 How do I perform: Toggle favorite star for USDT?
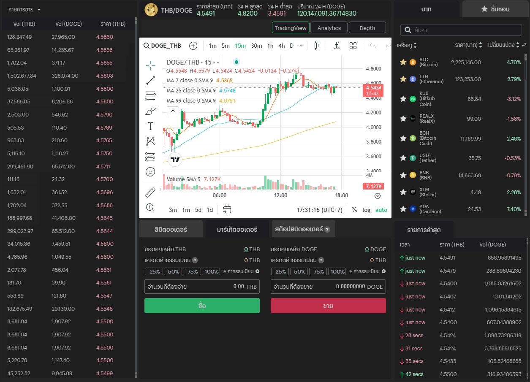click(x=403, y=158)
